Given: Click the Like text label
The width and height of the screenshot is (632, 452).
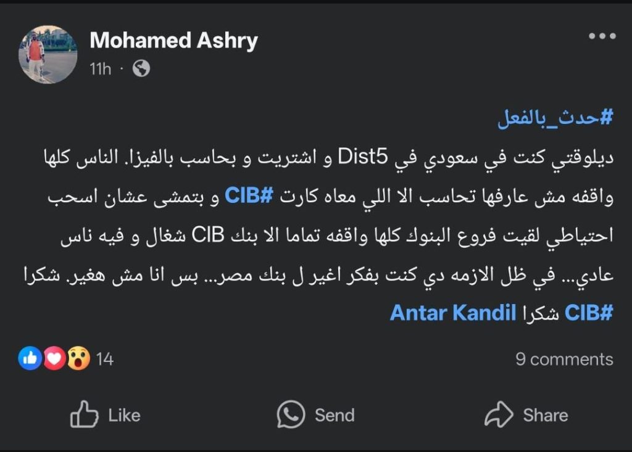Looking at the screenshot, I should point(124,416).
